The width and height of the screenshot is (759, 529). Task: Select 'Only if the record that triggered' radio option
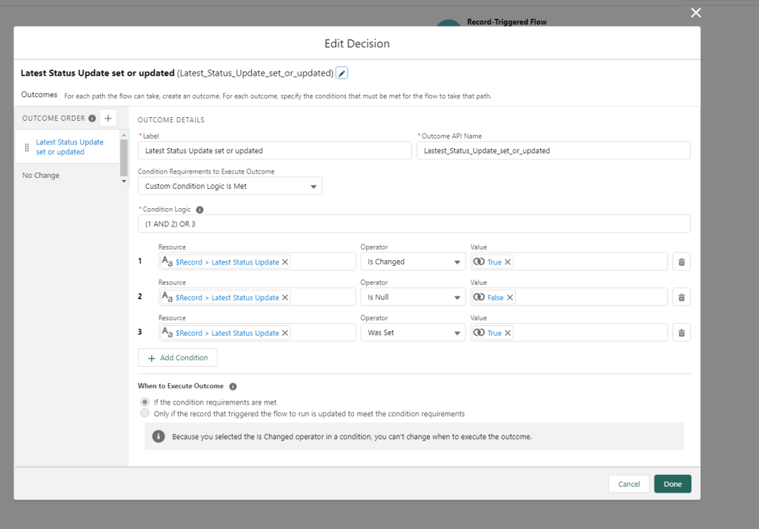coord(145,413)
